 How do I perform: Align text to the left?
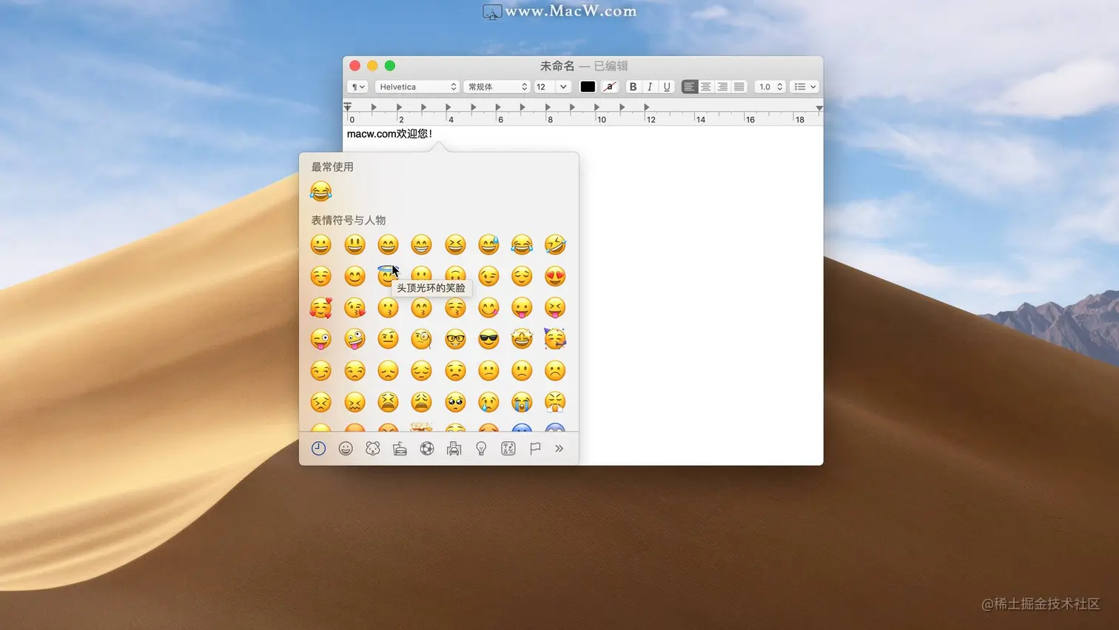click(689, 87)
